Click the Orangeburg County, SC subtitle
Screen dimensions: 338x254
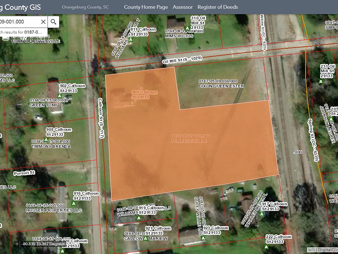(85, 7)
